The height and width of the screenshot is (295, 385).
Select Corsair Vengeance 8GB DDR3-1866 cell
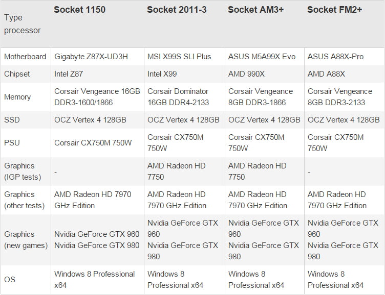pos(261,97)
